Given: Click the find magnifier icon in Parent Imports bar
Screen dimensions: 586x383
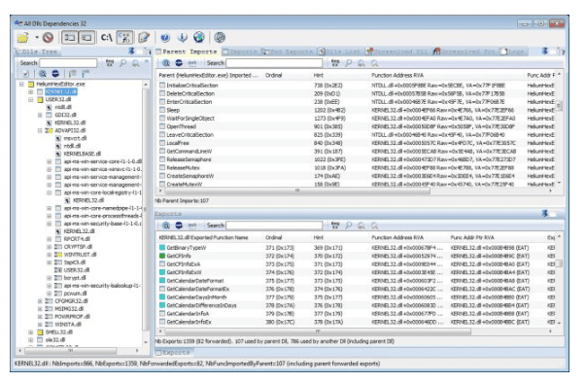Looking at the screenshot, I should click(348, 63).
